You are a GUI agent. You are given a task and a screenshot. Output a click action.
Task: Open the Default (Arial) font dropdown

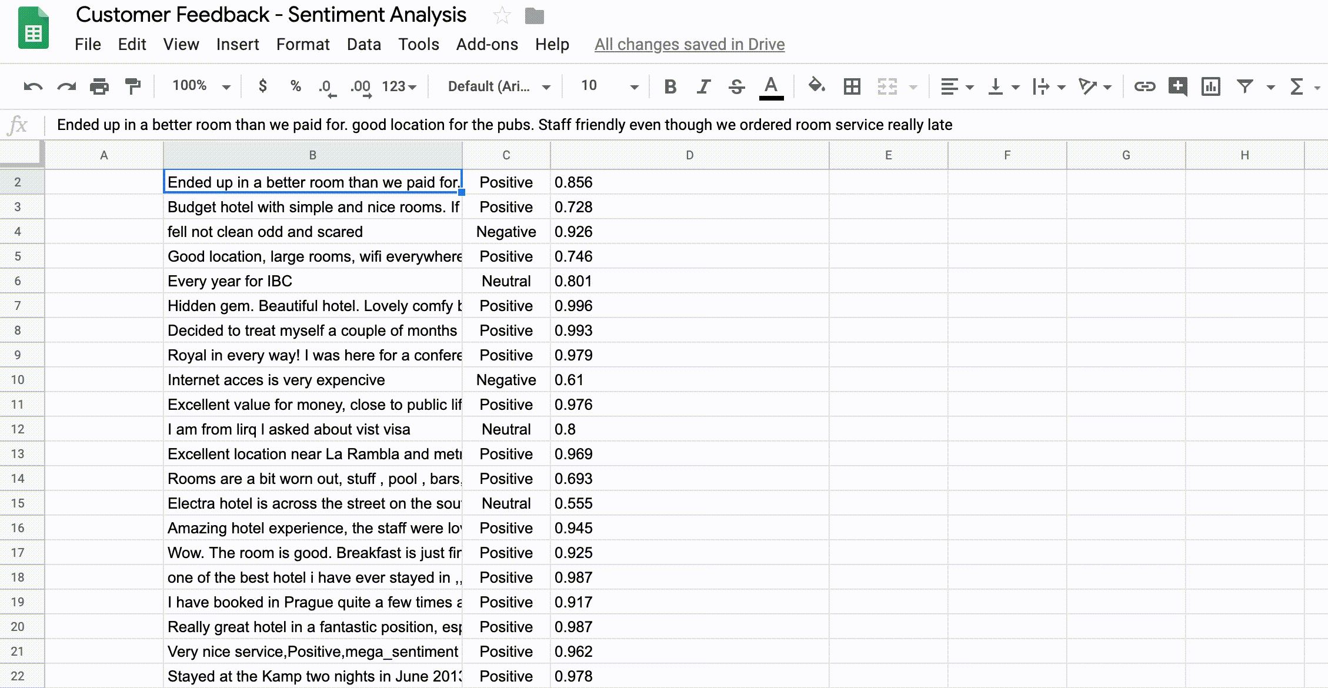pos(499,86)
